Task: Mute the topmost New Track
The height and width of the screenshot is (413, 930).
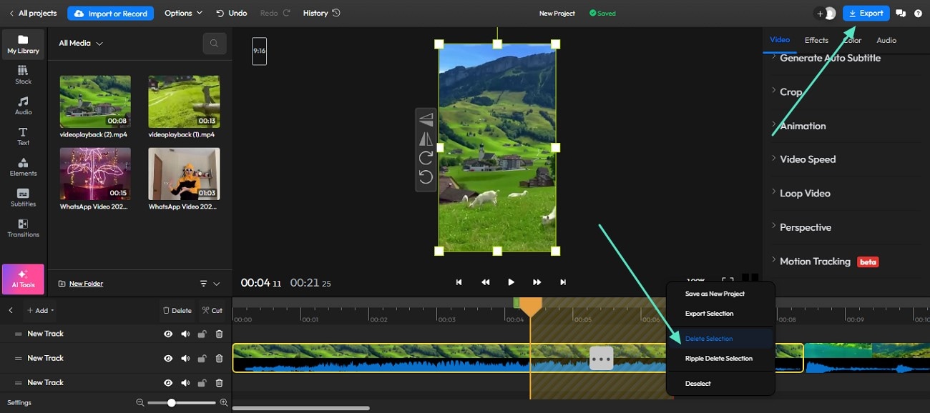Action: pos(185,334)
